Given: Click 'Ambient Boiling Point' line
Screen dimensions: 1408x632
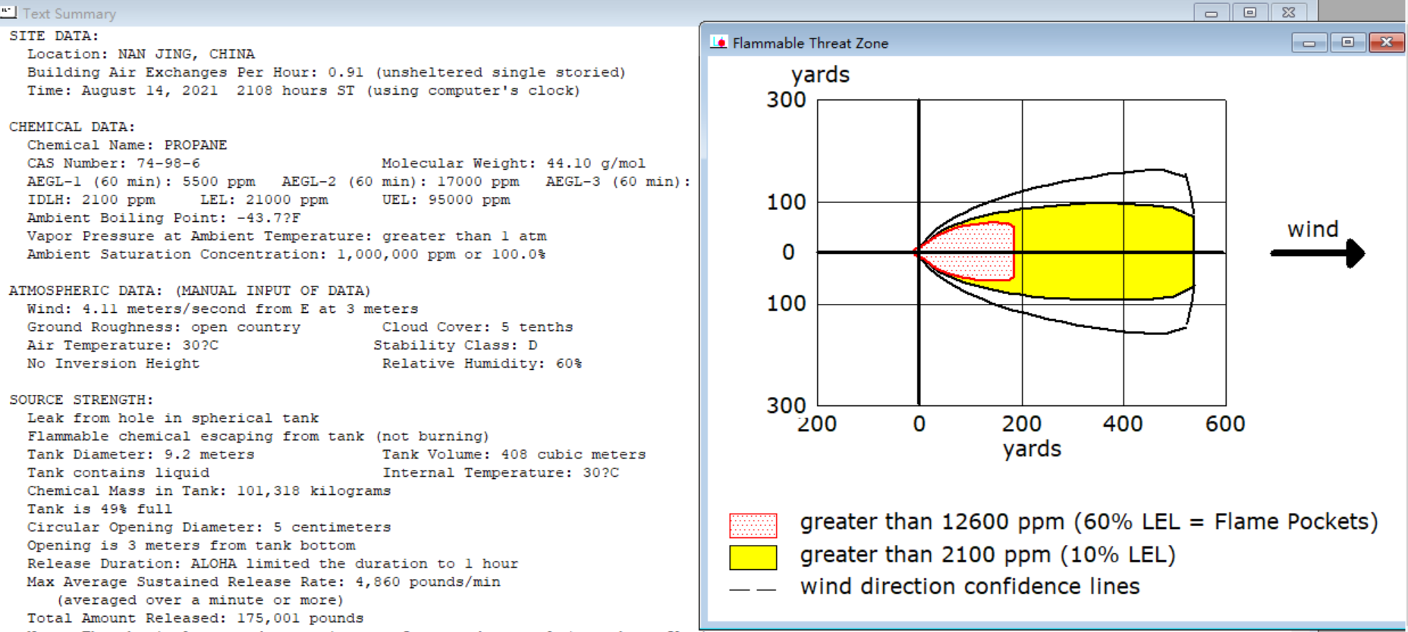Looking at the screenshot, I should [164, 217].
